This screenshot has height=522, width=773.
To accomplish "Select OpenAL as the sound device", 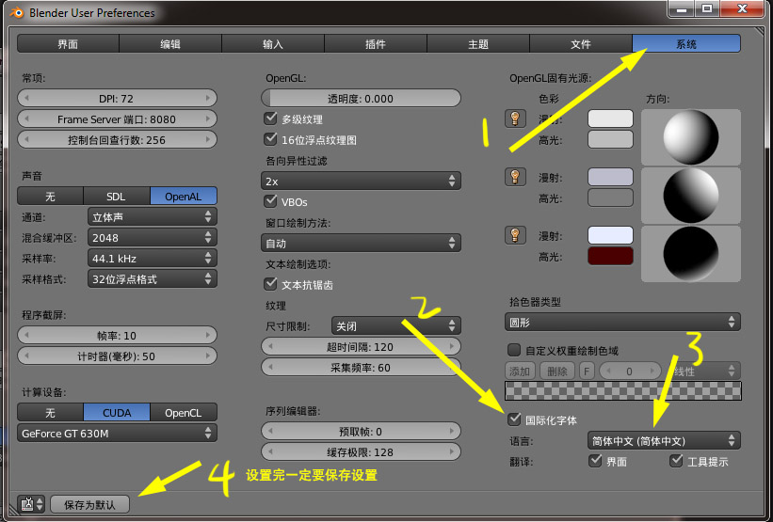I will click(184, 196).
